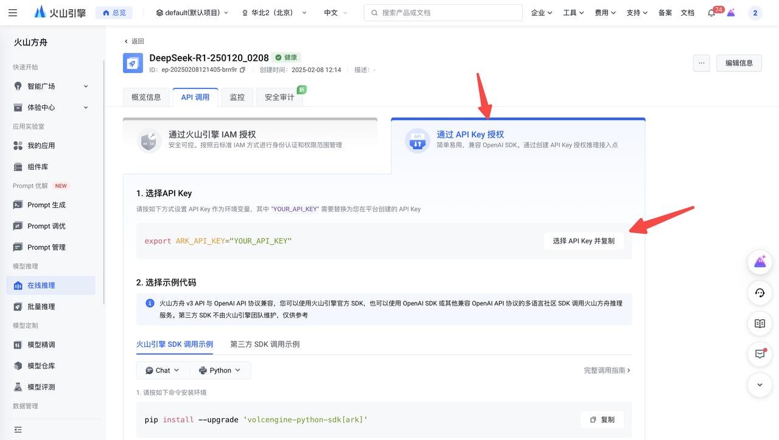Screen dimensions: 779x440
Task: Select the IAM authorization card
Action: [250, 140]
